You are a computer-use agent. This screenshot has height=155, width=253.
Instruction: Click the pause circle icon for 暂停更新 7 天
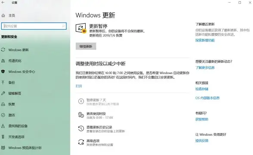coord(81,101)
